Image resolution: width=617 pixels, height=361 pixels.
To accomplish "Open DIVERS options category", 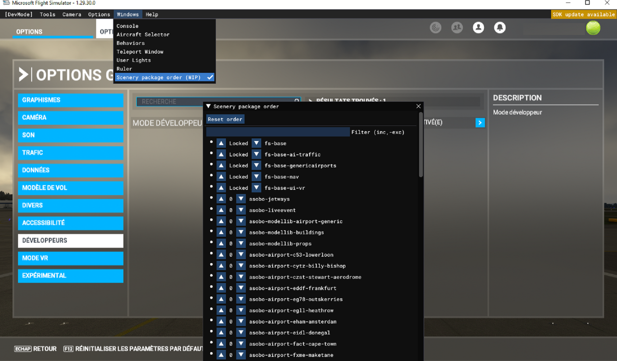I will coord(71,205).
